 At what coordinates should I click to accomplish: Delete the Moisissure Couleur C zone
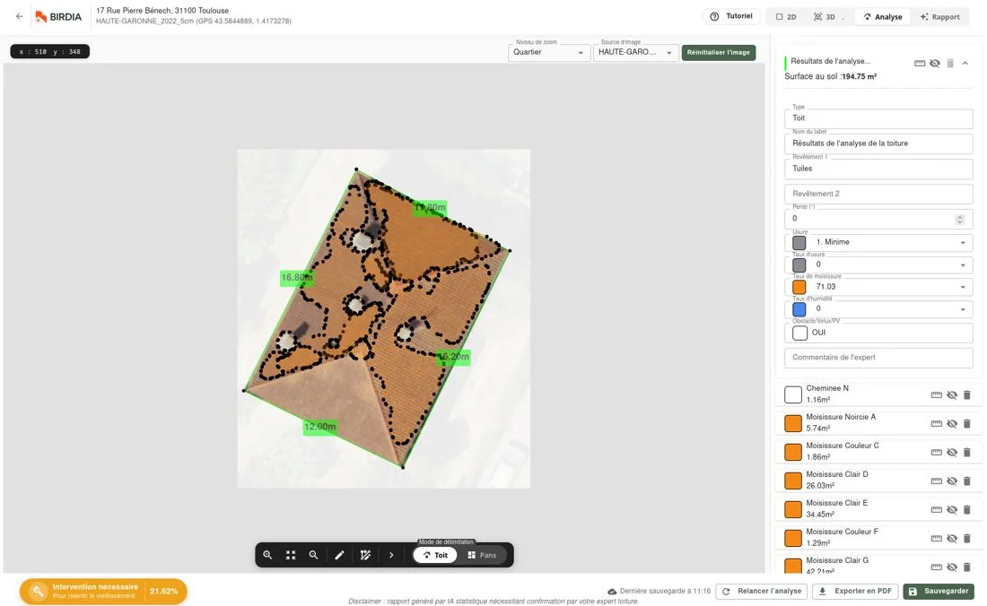[967, 452]
